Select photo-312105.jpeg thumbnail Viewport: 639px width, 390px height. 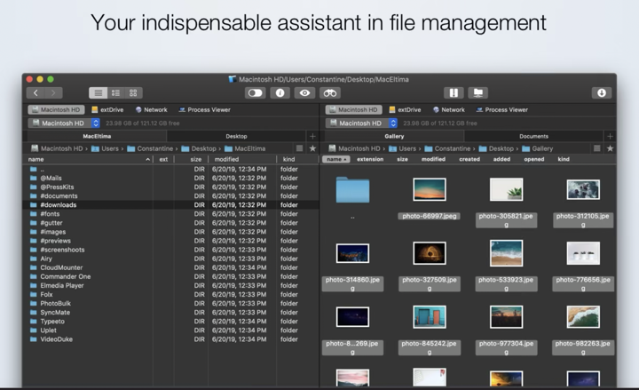(583, 189)
